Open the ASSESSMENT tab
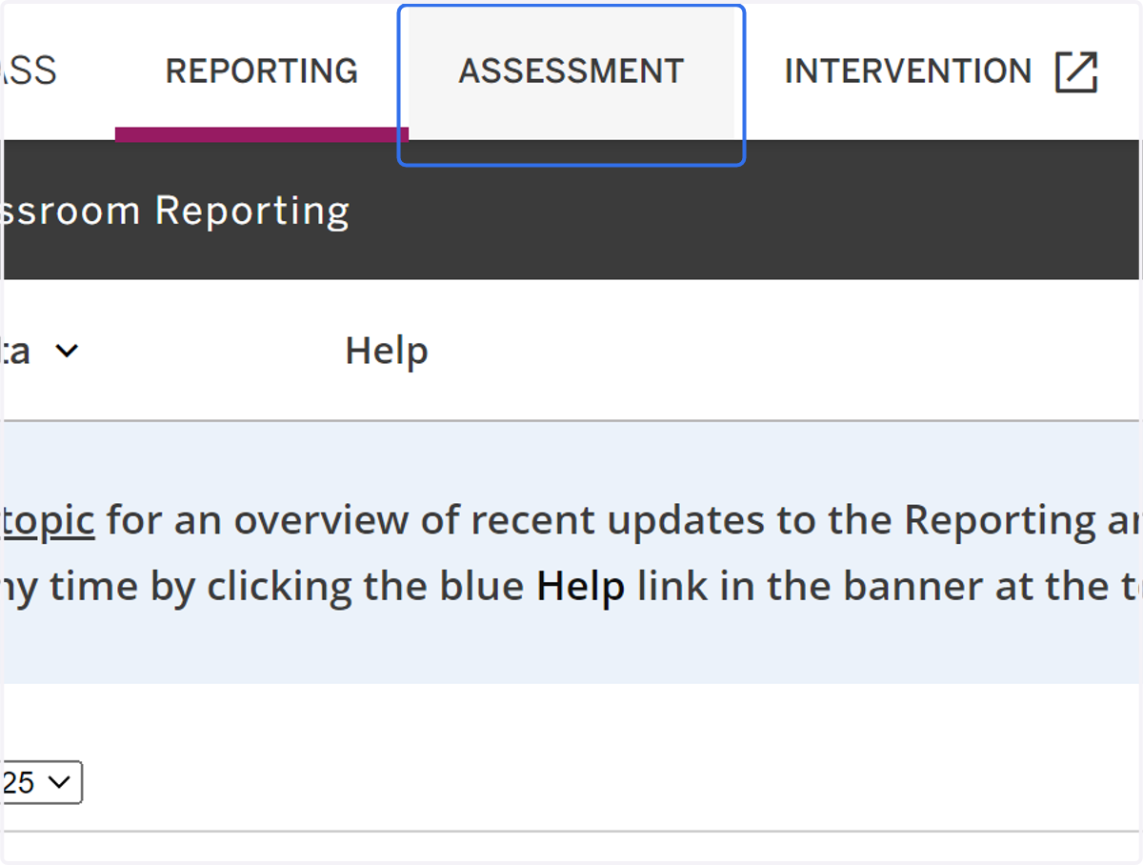Screen dimensions: 1143x865 tap(571, 71)
